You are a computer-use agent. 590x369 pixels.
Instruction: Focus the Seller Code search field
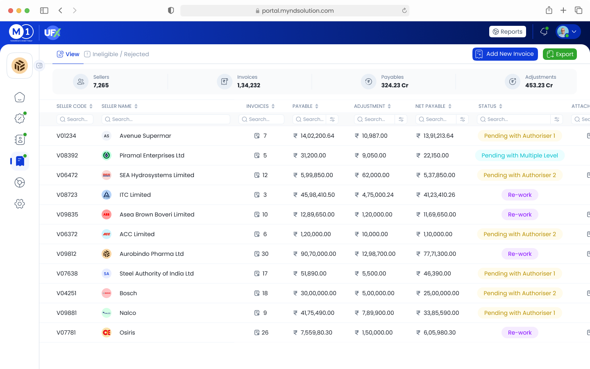pyautogui.click(x=75, y=119)
